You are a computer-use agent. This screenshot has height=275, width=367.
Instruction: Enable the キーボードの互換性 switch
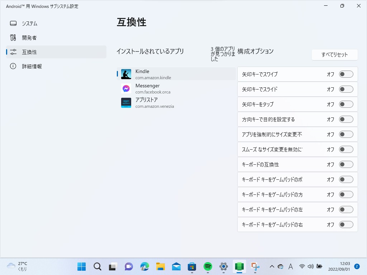346,164
